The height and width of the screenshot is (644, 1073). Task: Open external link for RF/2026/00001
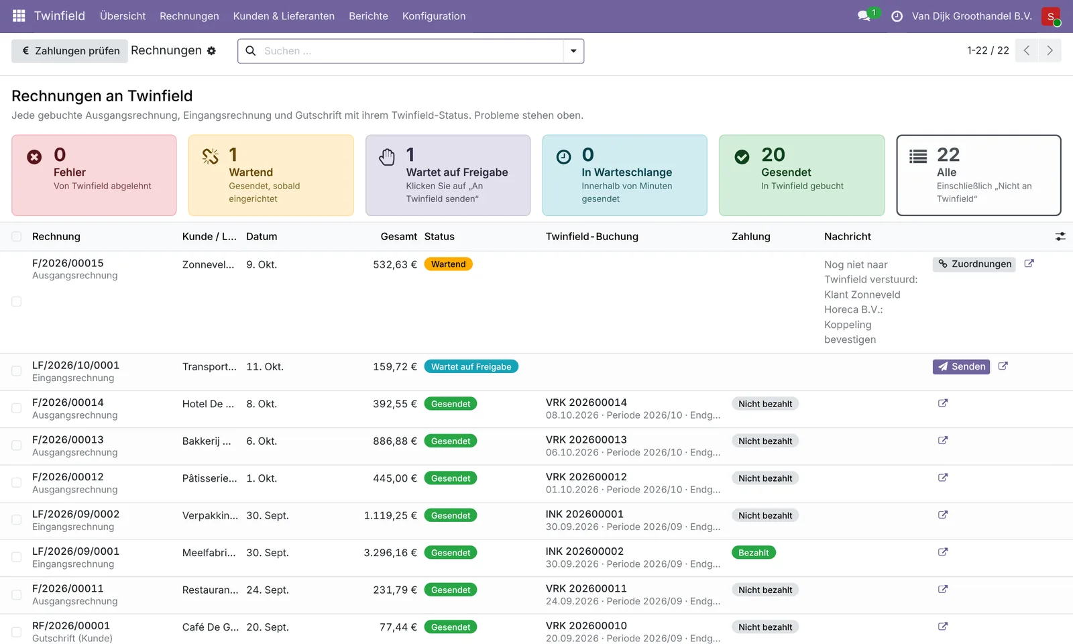tap(943, 627)
